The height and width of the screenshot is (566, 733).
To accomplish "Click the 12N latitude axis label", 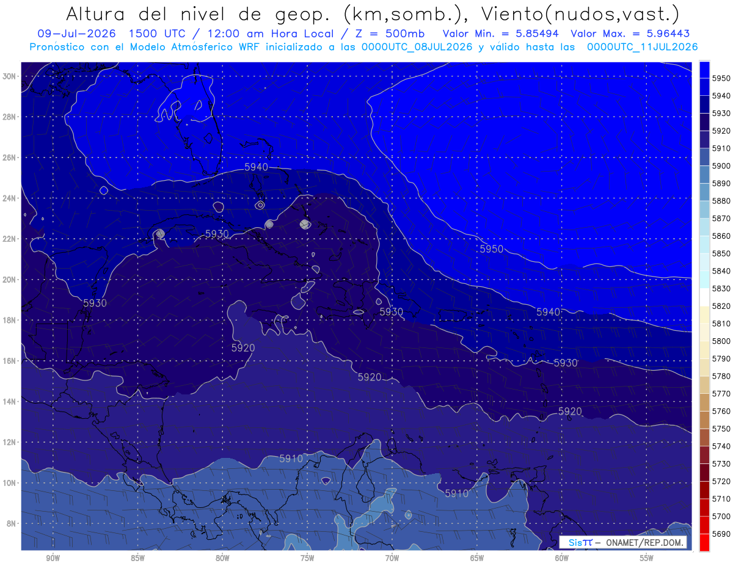I will pyautogui.click(x=9, y=442).
